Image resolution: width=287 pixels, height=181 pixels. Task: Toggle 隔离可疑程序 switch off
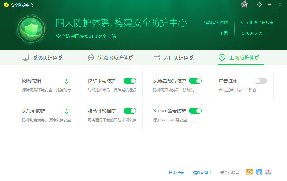click(130, 111)
